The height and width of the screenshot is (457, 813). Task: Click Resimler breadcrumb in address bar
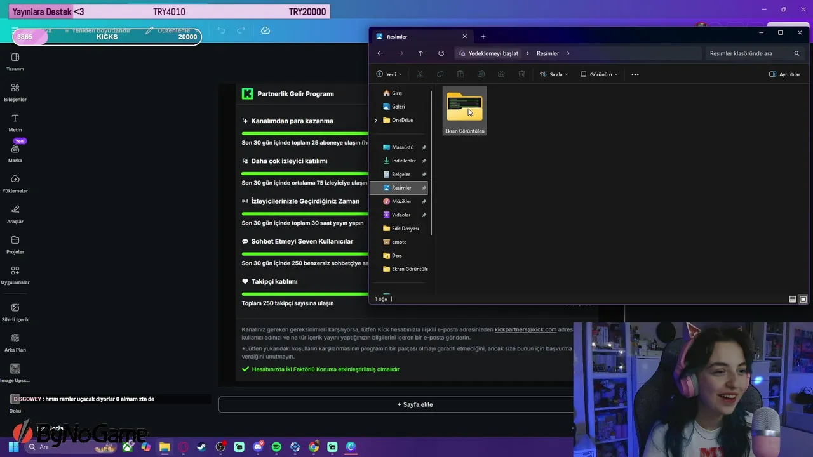(548, 53)
